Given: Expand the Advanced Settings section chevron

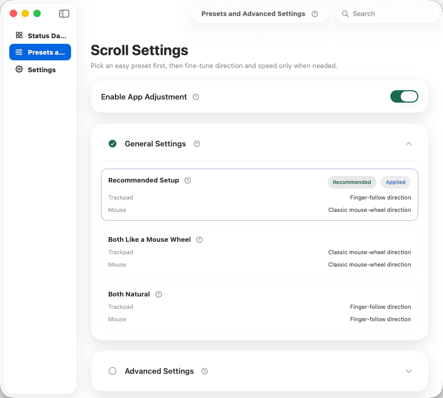Looking at the screenshot, I should (408, 371).
